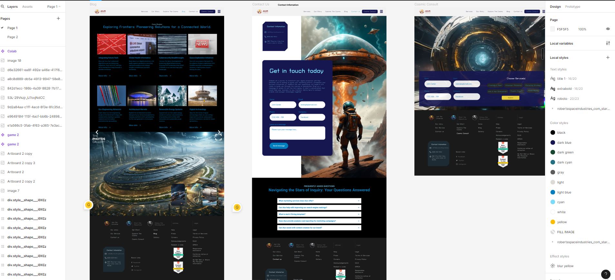Click gallery next arrow in Blog frame
Screen dimensions: 615x280
coord(219,132)
